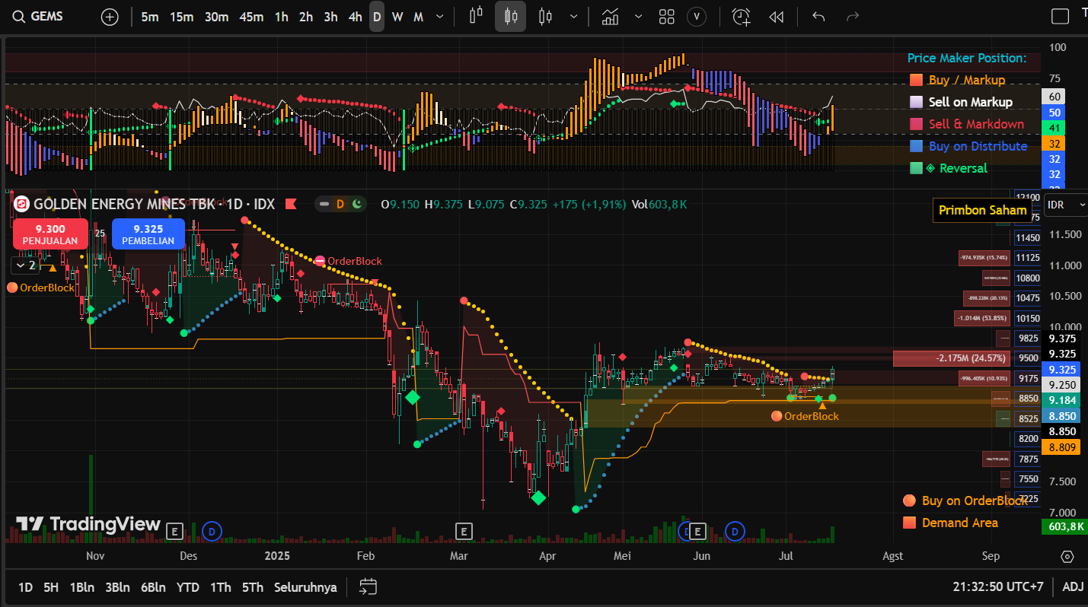Click the green Reversal legend swatch

915,168
